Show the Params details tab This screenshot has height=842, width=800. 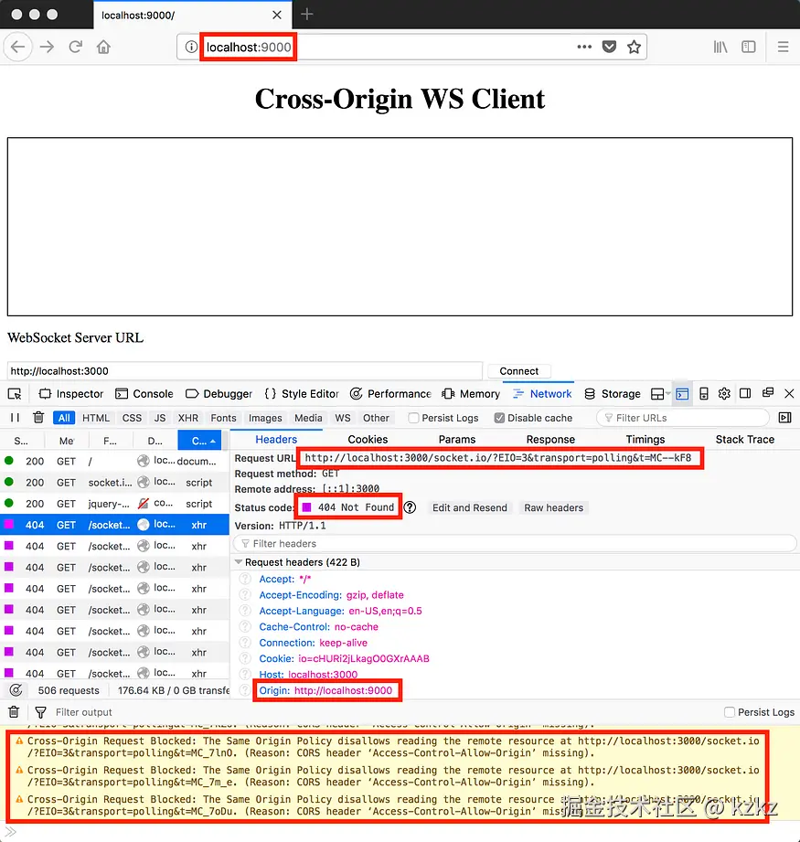pyautogui.click(x=457, y=439)
